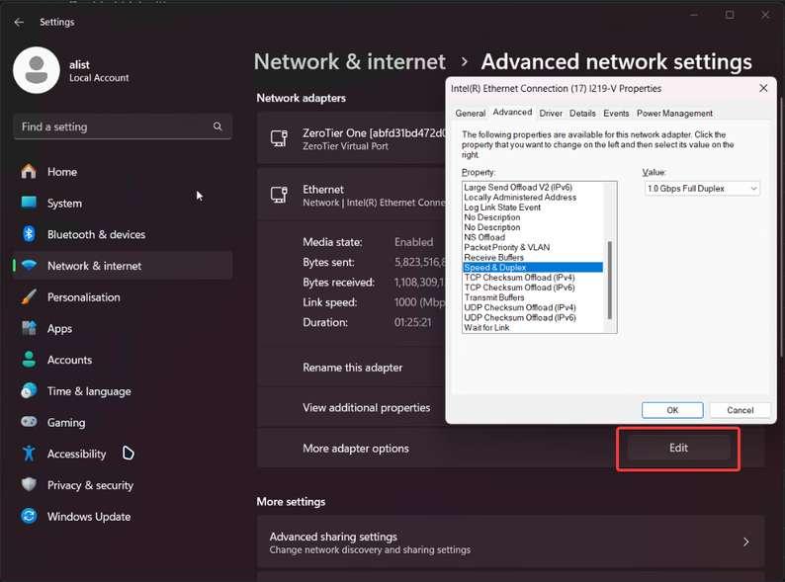
Task: Open Windows Update page
Action: click(123, 517)
